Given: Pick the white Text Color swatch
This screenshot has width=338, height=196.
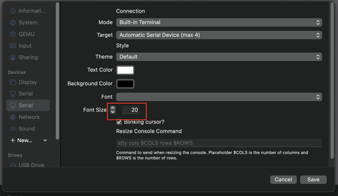Looking at the screenshot, I should coord(125,70).
